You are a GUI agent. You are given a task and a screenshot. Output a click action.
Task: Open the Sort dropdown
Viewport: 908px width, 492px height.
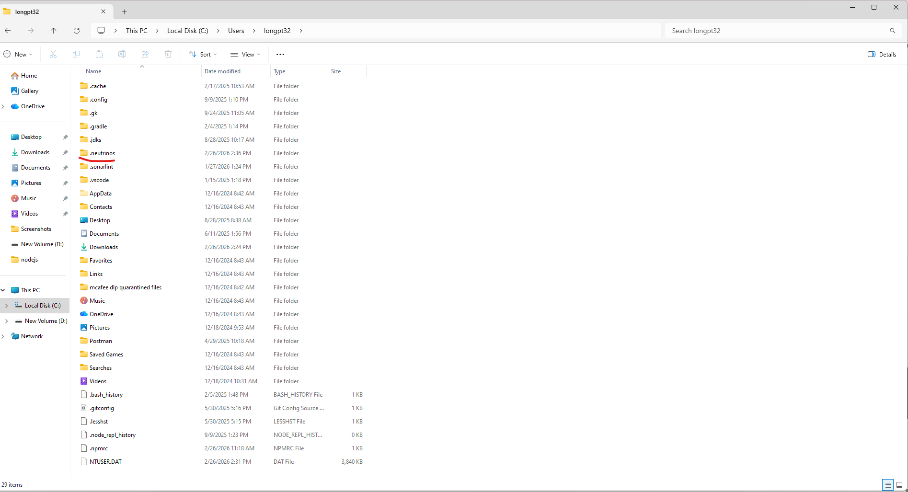(x=203, y=55)
